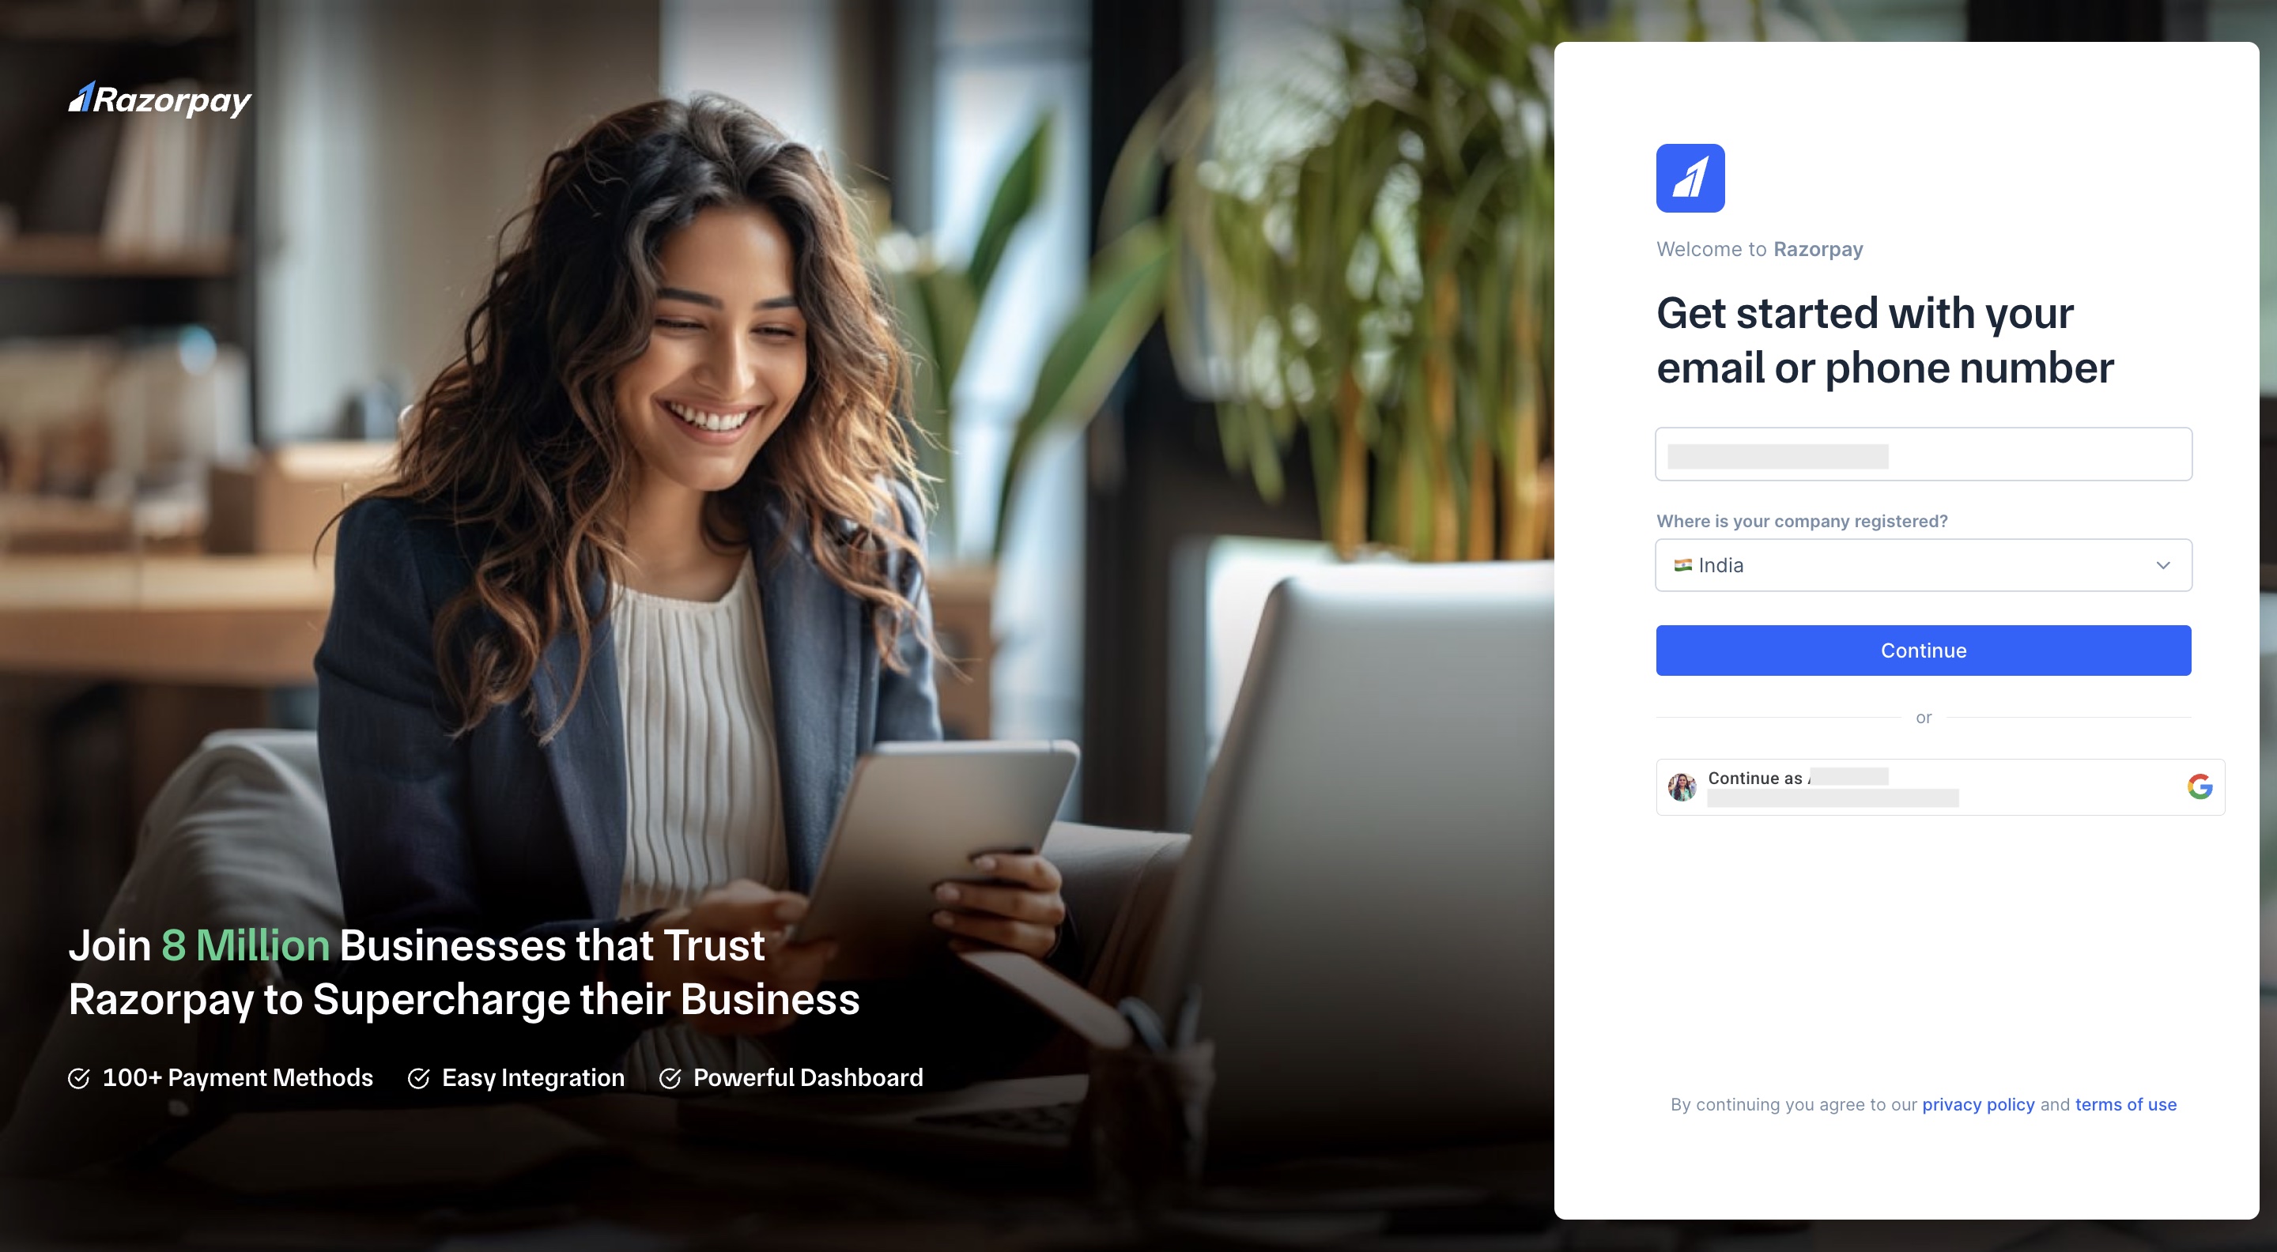The width and height of the screenshot is (2277, 1252).
Task: Open the terms of use link
Action: 2125,1104
